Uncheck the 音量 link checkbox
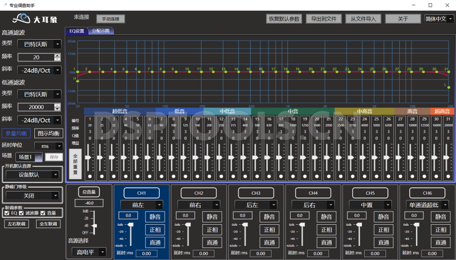The height and width of the screenshot is (260, 456). (x=43, y=213)
